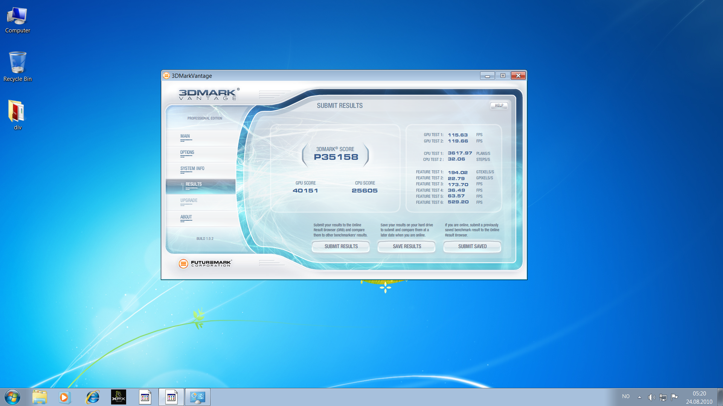Open the network status tray icon
The width and height of the screenshot is (723, 406).
pyautogui.click(x=663, y=397)
